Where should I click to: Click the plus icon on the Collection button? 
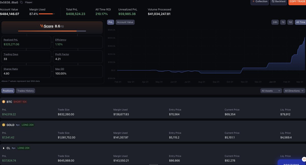[x=253, y=2]
